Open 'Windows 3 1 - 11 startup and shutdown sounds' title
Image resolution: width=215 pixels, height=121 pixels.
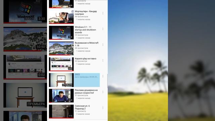[x=85, y=30]
